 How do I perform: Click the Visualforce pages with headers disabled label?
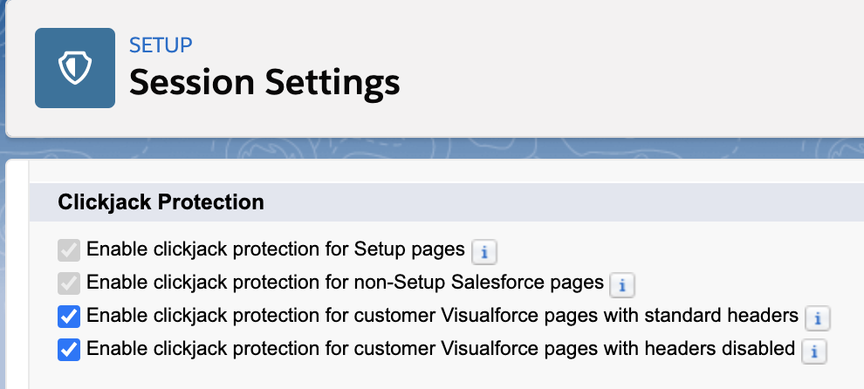(x=441, y=349)
